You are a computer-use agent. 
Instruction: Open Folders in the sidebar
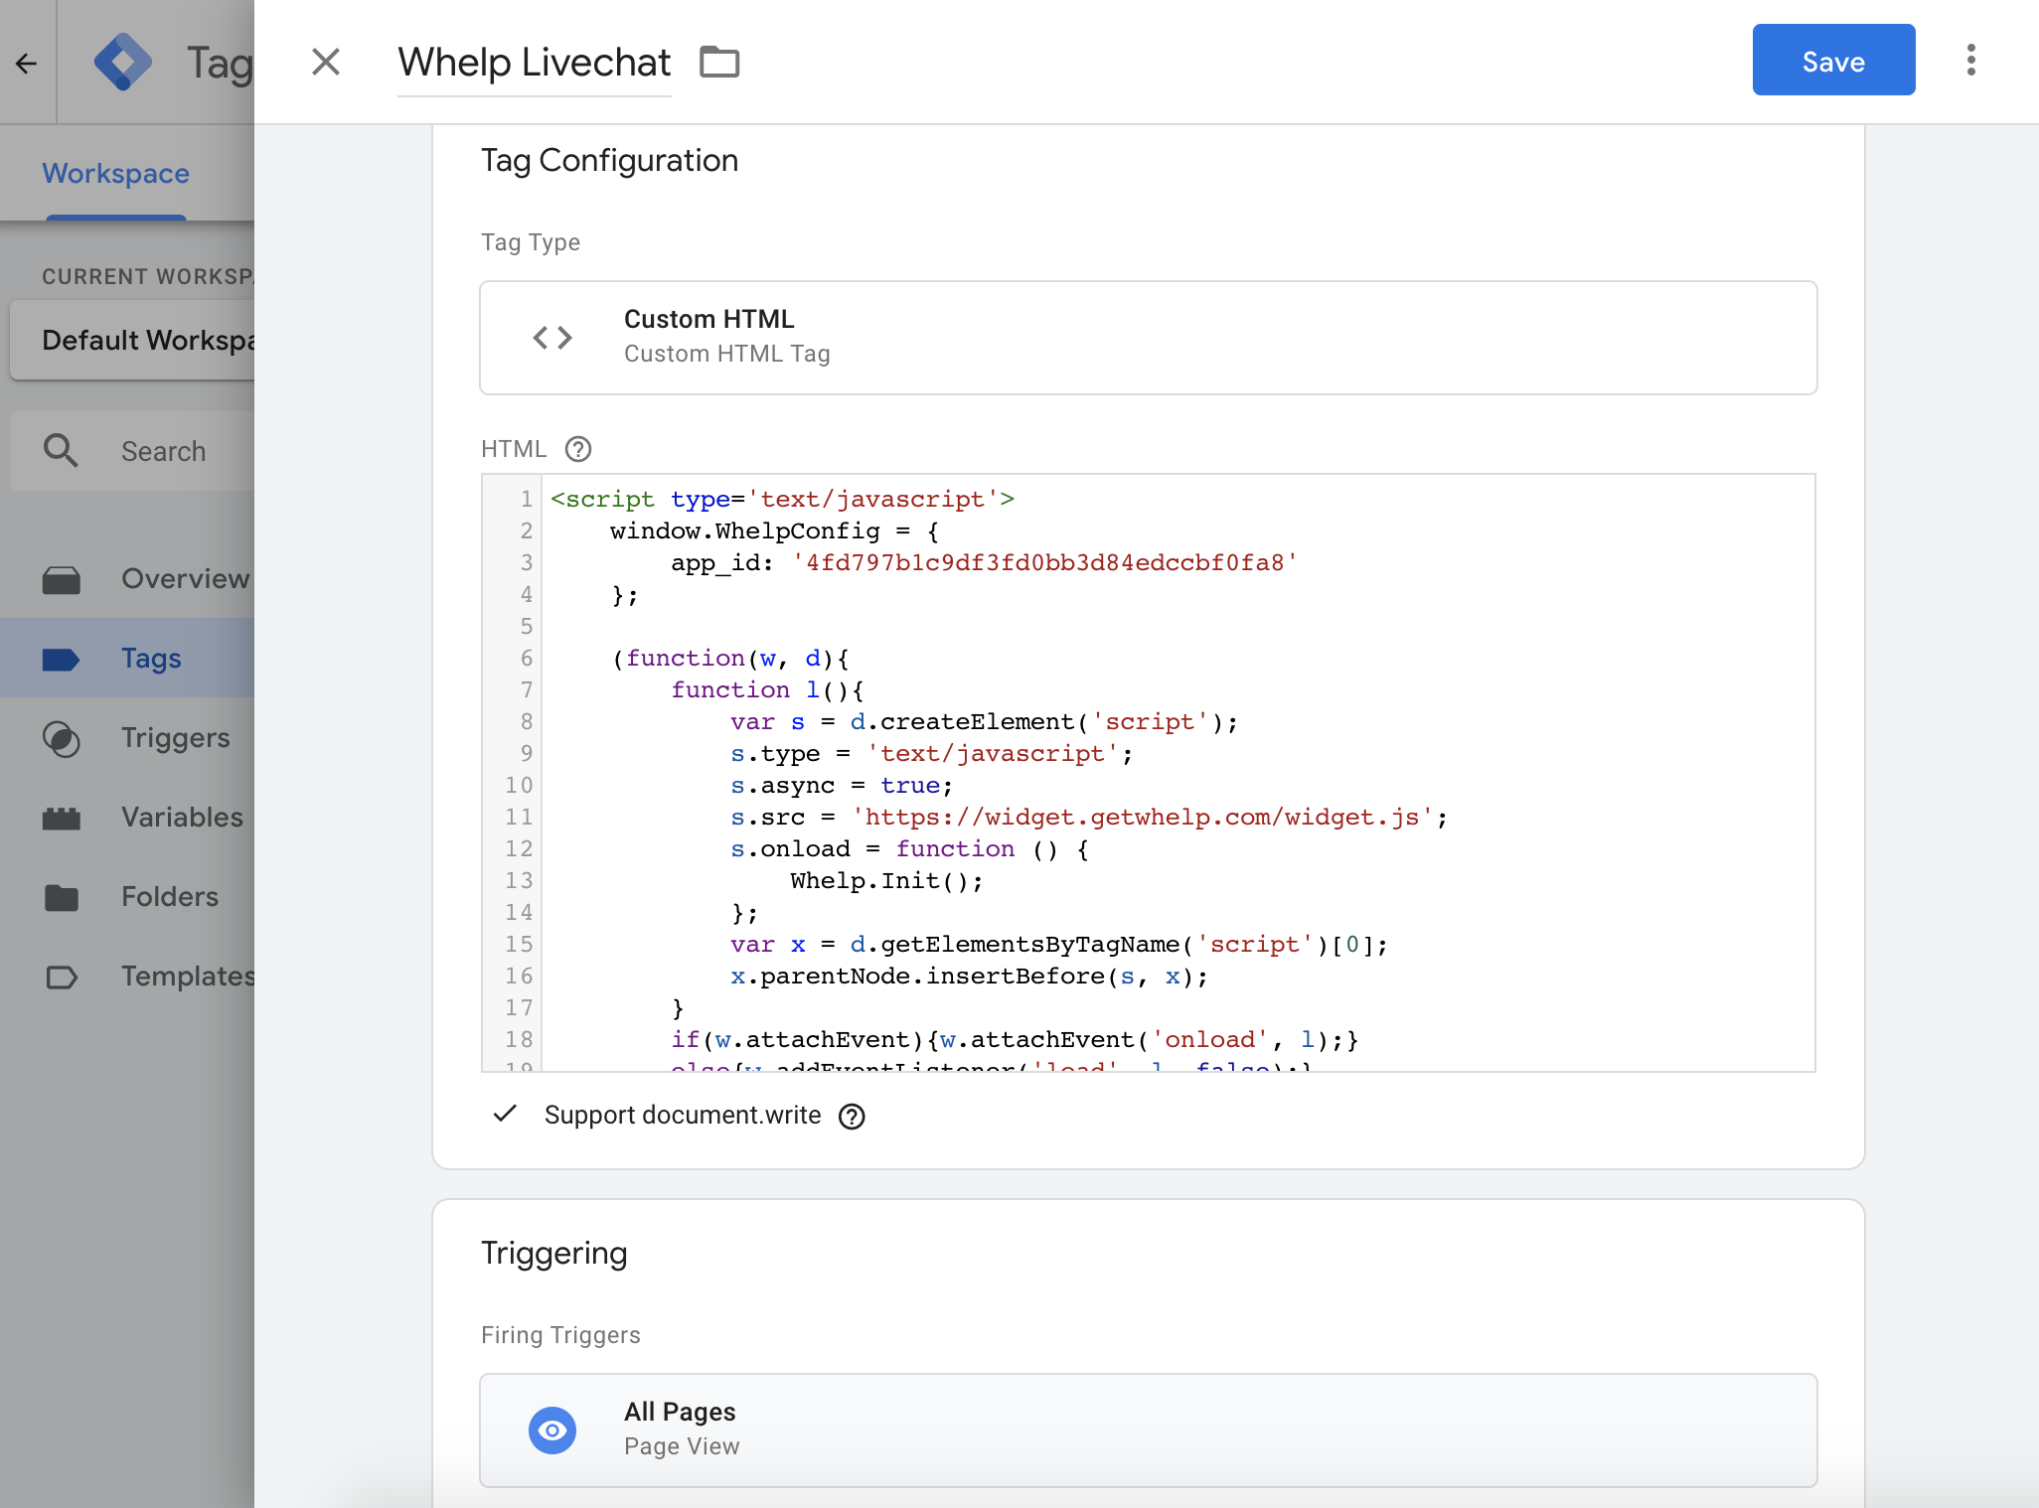click(127, 896)
